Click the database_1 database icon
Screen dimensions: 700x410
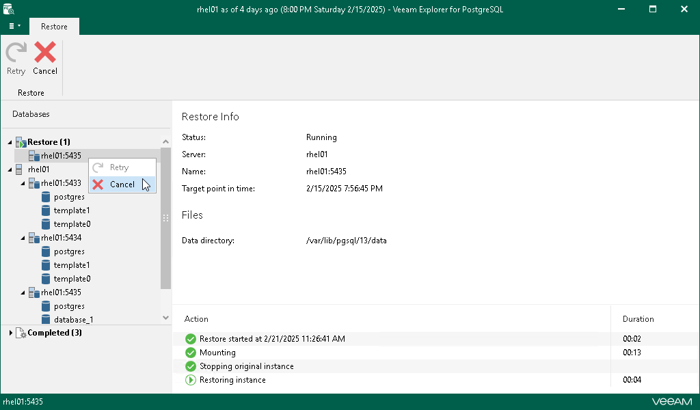click(46, 319)
